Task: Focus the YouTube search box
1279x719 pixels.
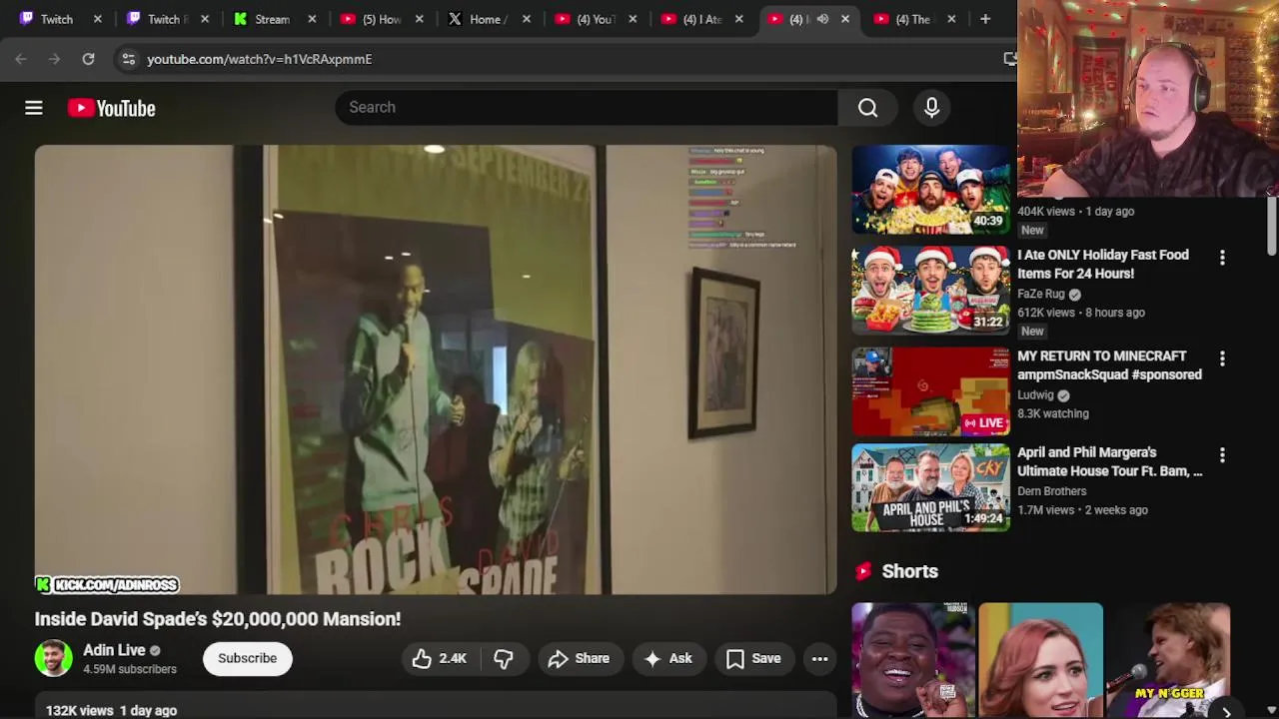Action: (587, 107)
